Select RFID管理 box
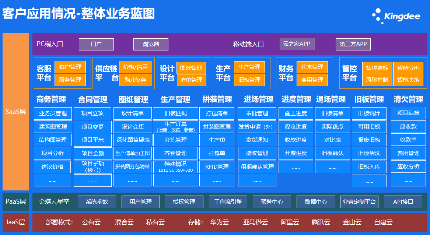430x235 pixels. pos(217,167)
